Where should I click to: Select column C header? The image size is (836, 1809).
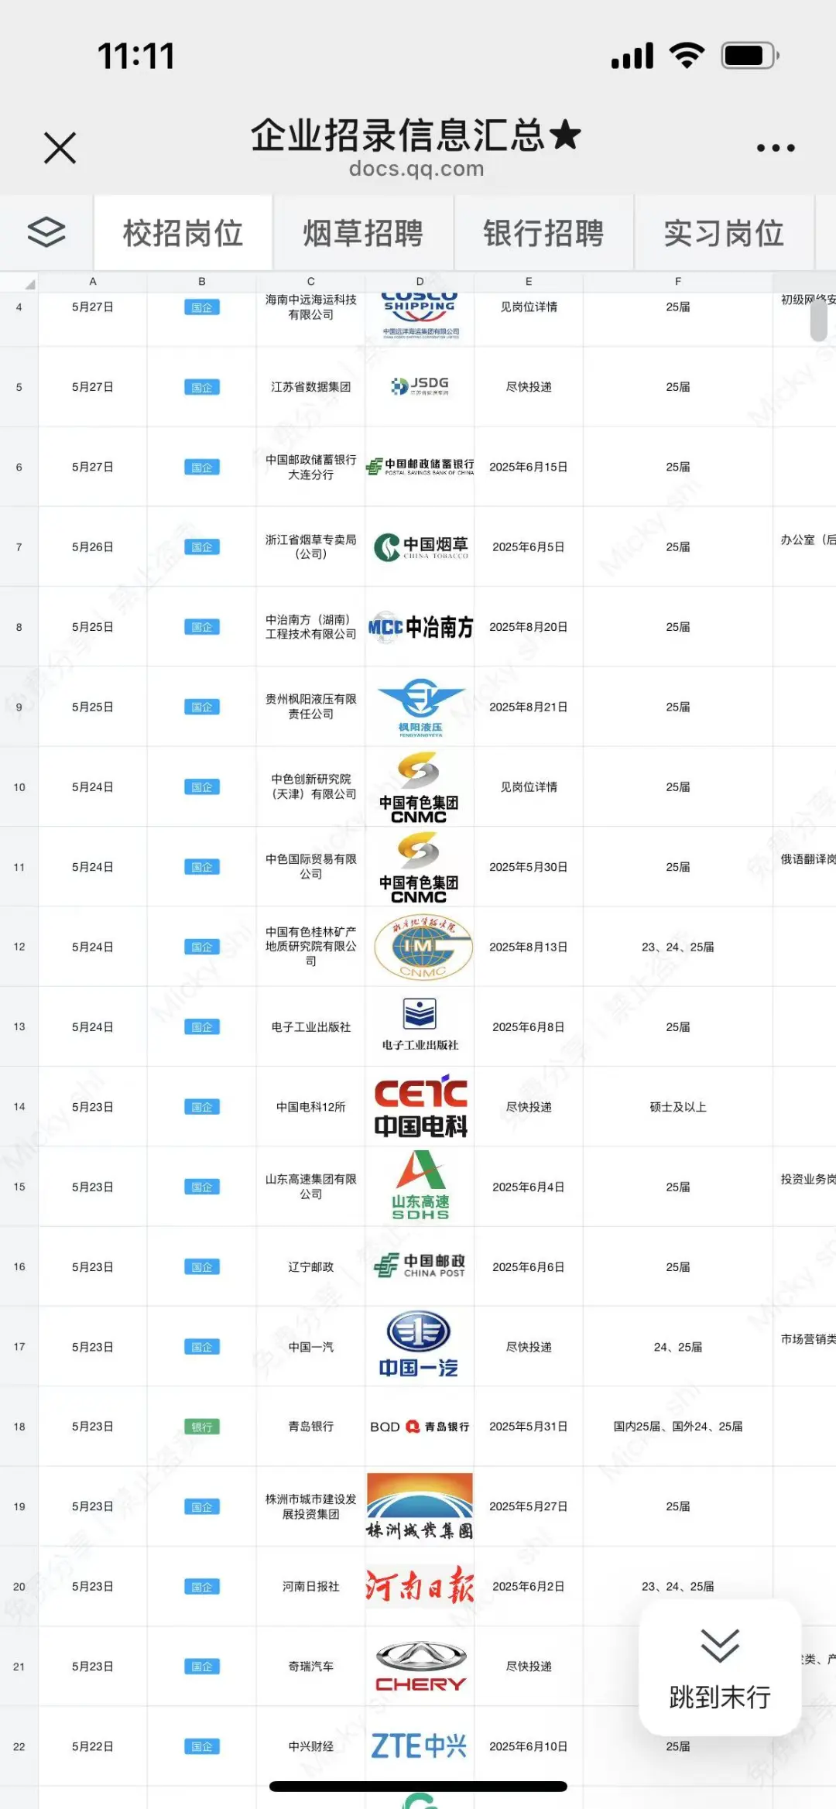311,282
